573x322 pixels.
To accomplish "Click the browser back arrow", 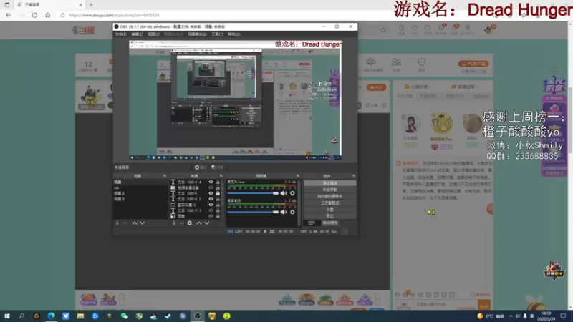I will tap(9, 15).
